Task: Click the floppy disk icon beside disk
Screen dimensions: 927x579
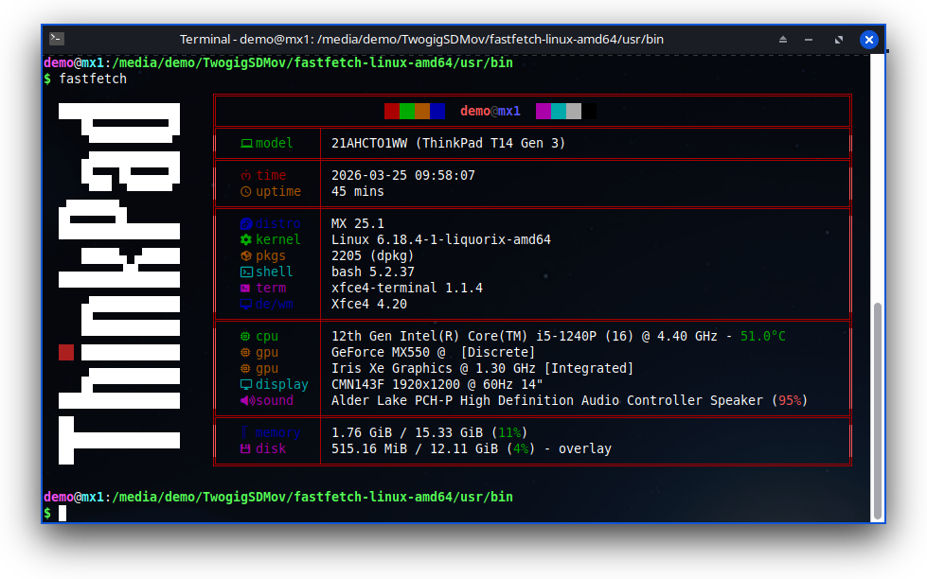Action: [x=245, y=449]
